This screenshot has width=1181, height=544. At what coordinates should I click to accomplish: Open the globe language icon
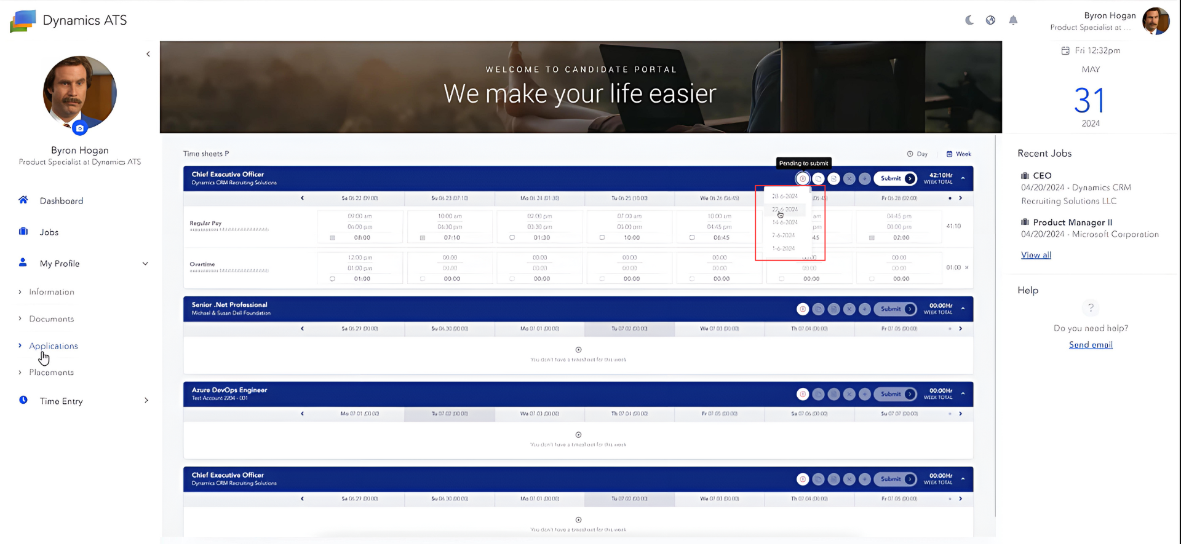pyautogui.click(x=990, y=20)
